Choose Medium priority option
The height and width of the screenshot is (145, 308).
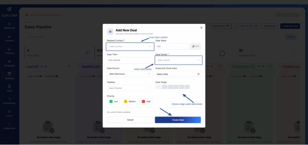coord(130,101)
